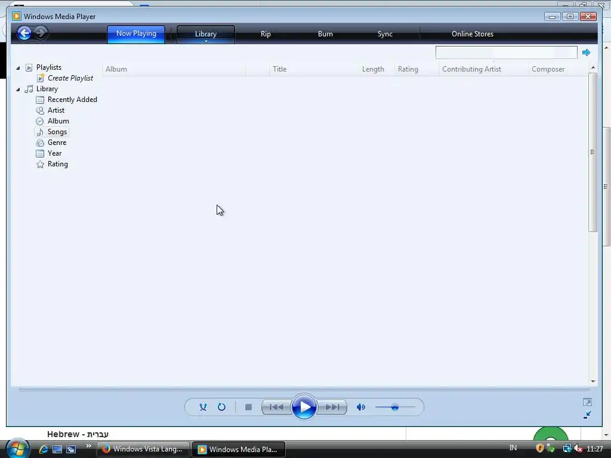611x458 pixels.
Task: Expand the Library tab dropdown arrow
Action: (x=206, y=41)
